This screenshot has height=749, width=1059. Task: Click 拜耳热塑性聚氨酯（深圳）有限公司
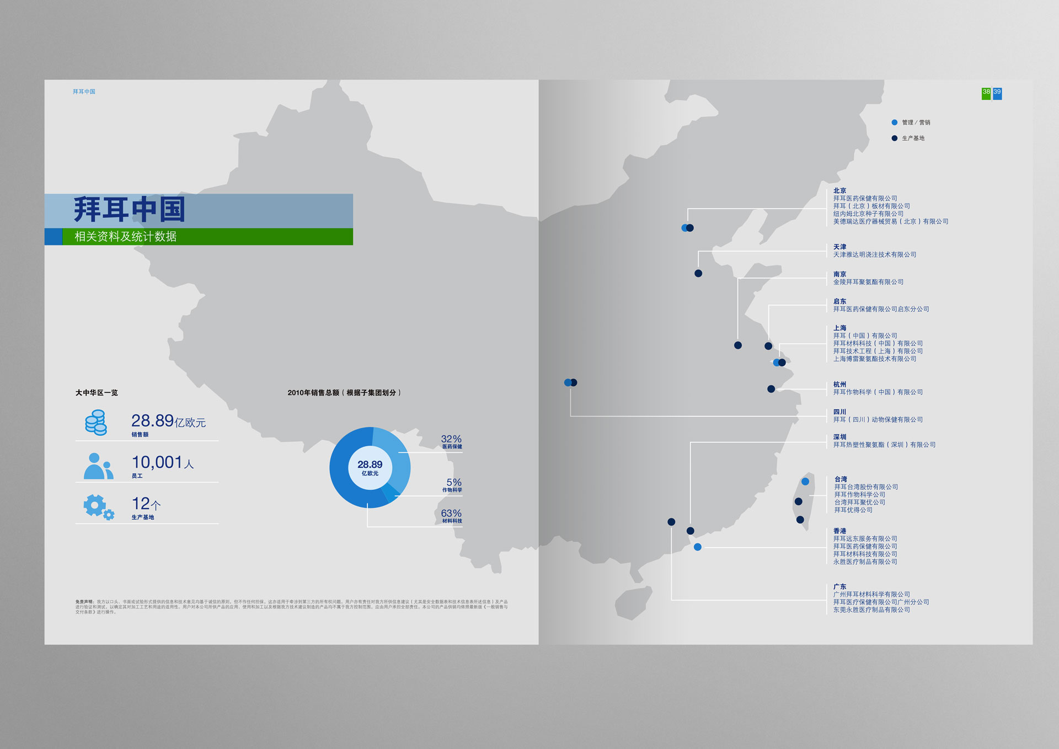(x=884, y=445)
